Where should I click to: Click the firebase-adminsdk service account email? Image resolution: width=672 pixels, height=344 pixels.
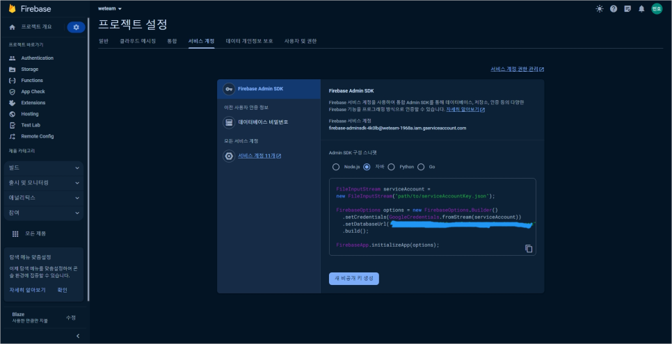pos(397,128)
